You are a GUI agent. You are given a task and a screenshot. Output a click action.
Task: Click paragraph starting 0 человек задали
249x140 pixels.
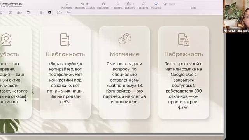[124, 83]
